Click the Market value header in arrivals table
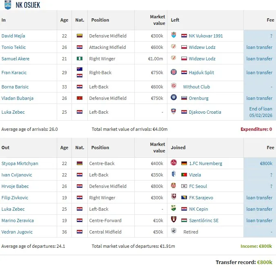This screenshot has width=276, height=269. click(x=157, y=20)
